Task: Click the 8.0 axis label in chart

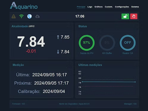Action: (80, 78)
